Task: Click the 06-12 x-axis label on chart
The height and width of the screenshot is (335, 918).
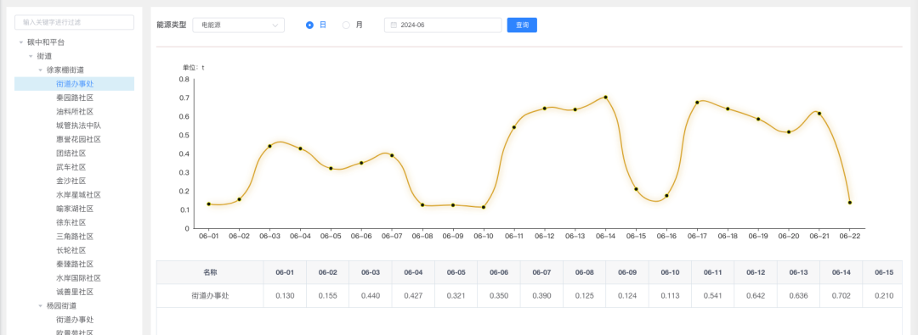Action: [545, 236]
